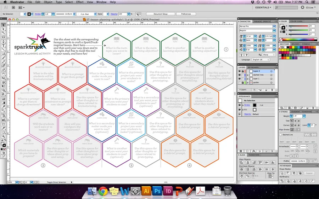Select the Magic Wand tool

(3, 33)
